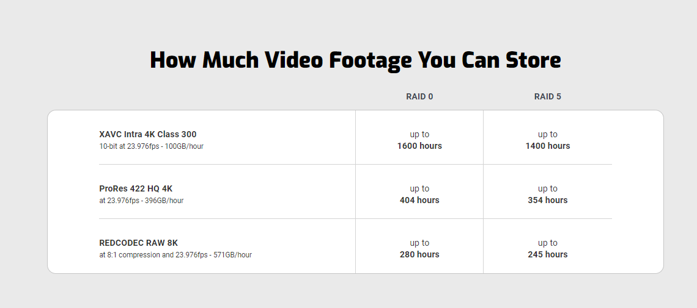
Task: Select the RAID 0 column header
Action: (419, 96)
